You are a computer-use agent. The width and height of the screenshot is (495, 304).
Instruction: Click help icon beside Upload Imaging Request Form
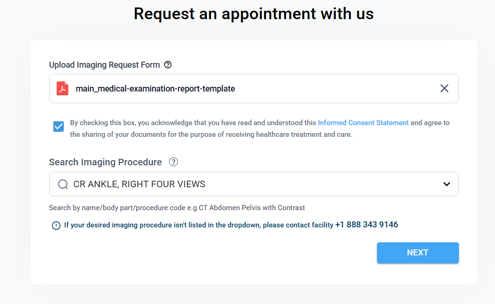coord(168,65)
